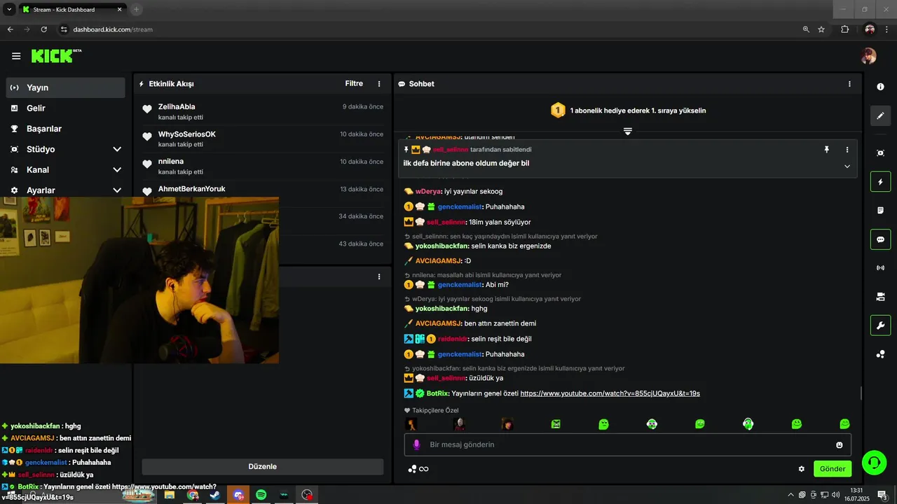Open the green headset support button
897x504 pixels.
874,462
